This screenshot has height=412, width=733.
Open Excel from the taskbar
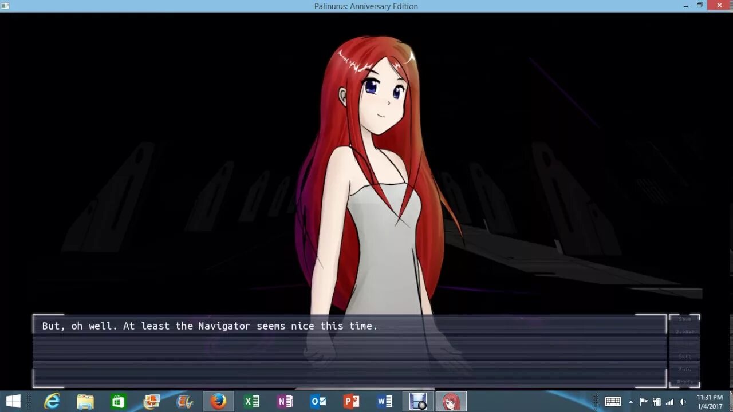pyautogui.click(x=251, y=402)
